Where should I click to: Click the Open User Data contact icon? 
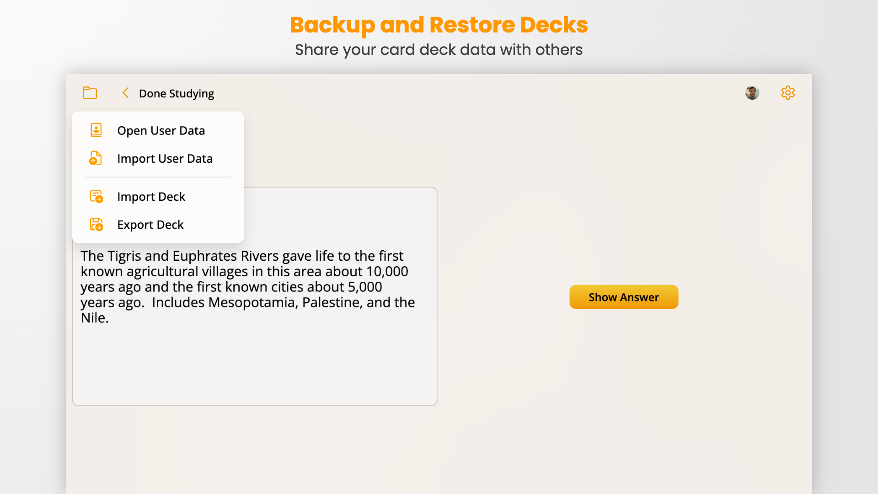[96, 130]
